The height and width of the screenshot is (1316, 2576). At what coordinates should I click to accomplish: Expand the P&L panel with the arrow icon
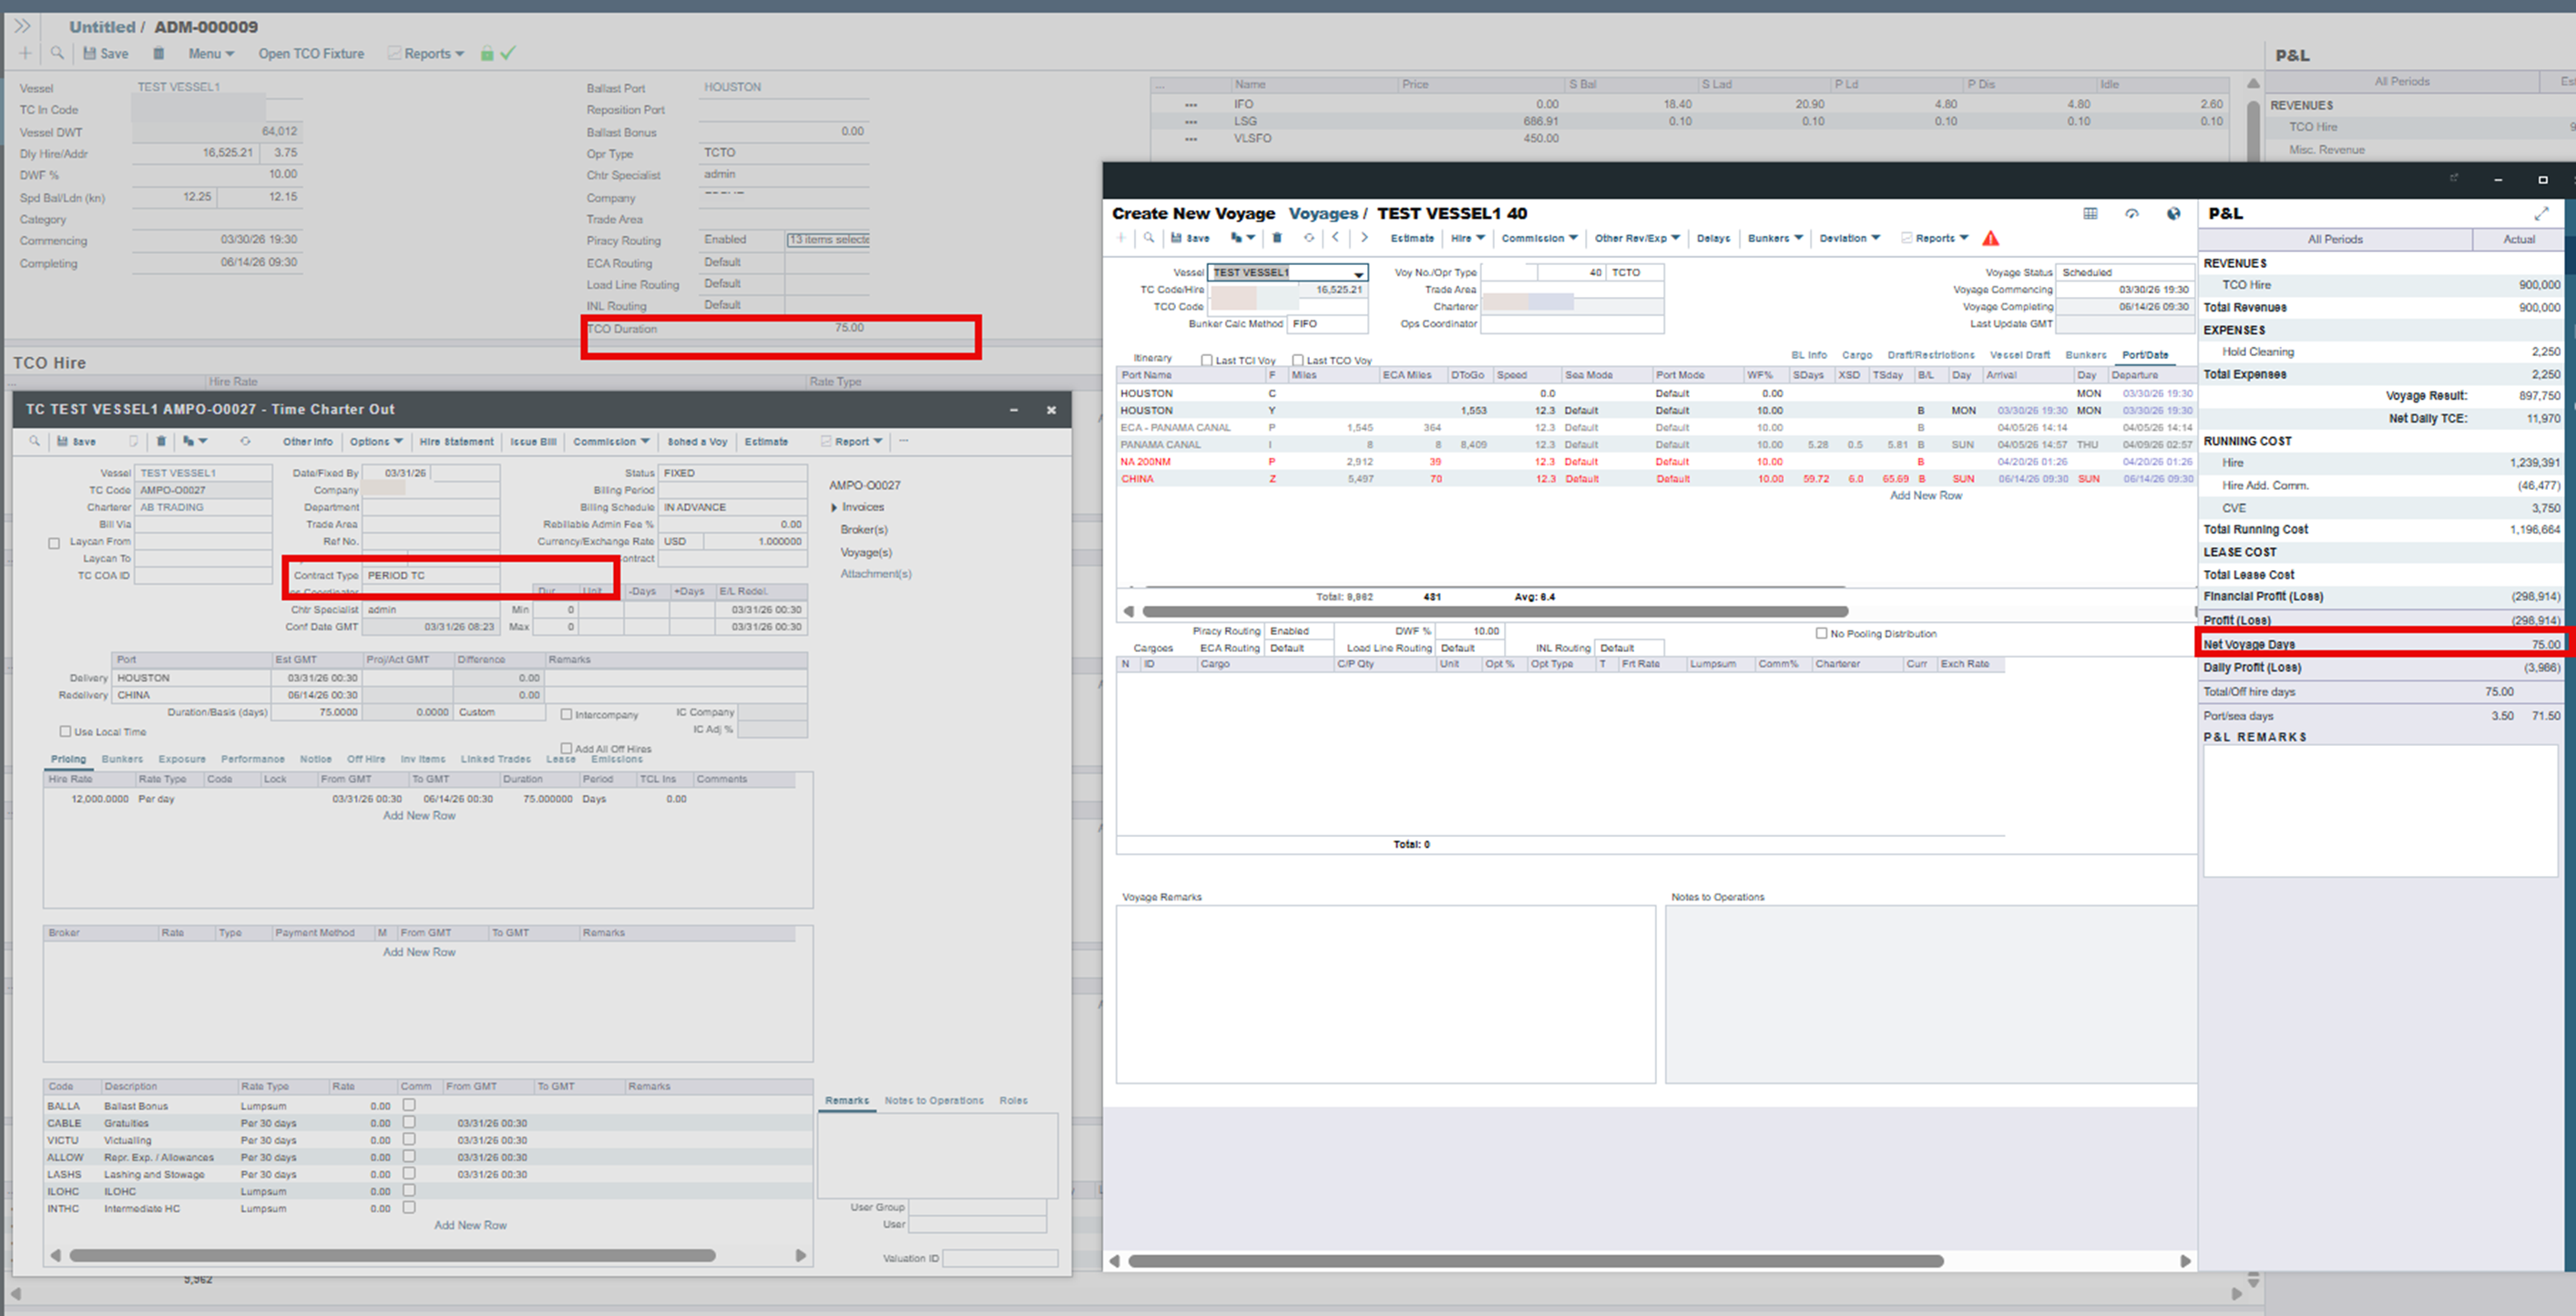pos(2541,214)
